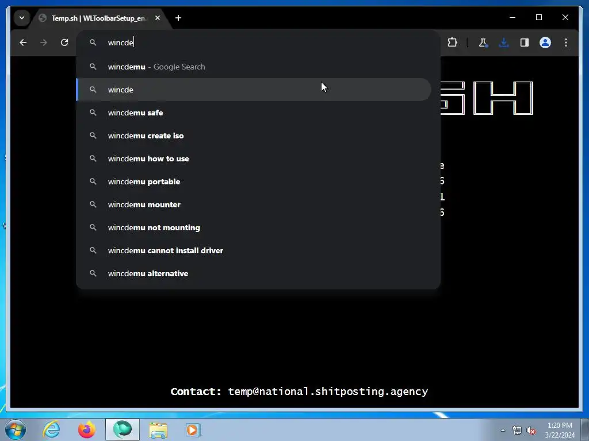Pick wincdemu cannot install driver suggestion
The image size is (589, 441).
click(x=254, y=250)
